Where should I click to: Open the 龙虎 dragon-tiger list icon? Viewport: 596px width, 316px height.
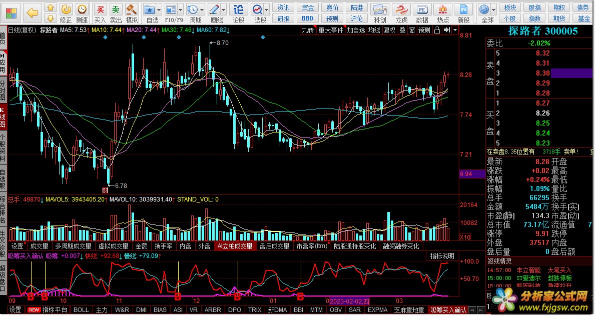tap(401, 13)
